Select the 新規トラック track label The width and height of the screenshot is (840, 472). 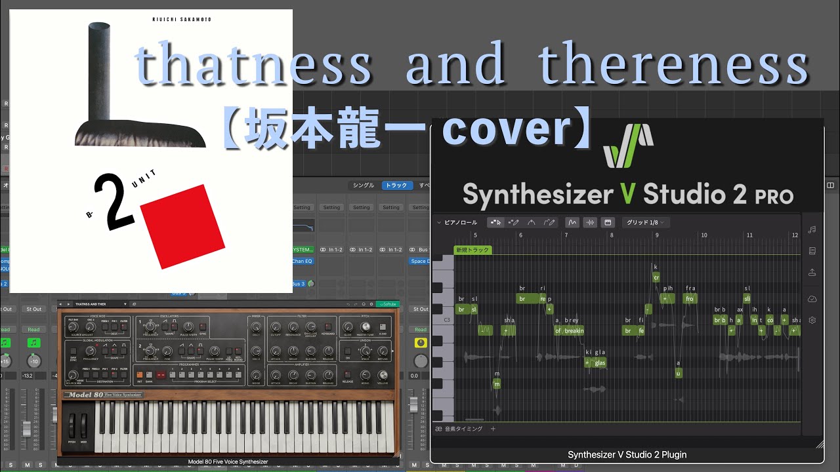pos(472,250)
